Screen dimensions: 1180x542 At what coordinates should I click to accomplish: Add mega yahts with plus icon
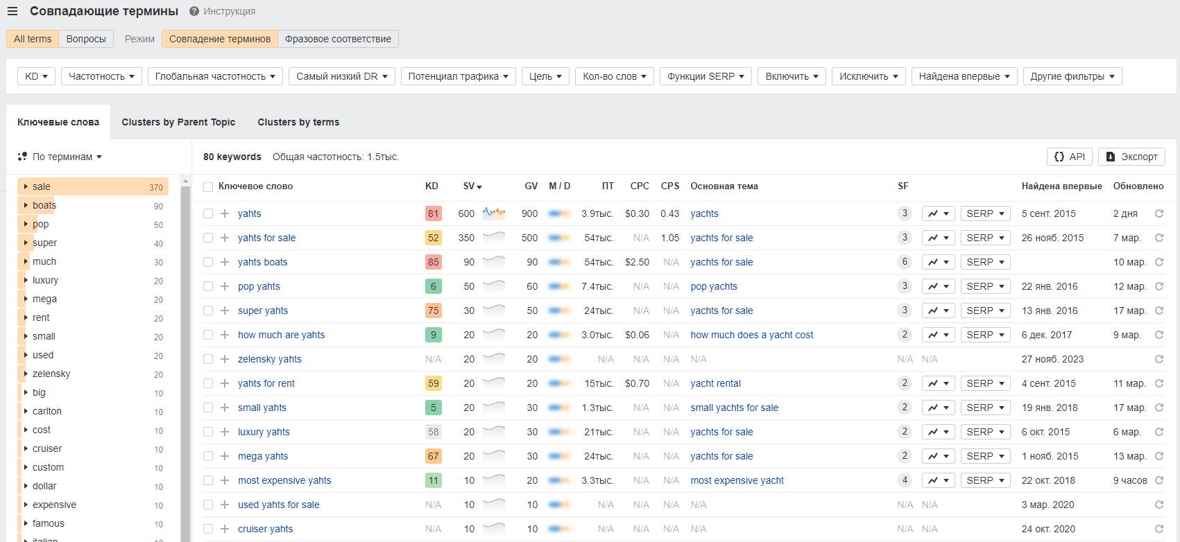(x=225, y=456)
